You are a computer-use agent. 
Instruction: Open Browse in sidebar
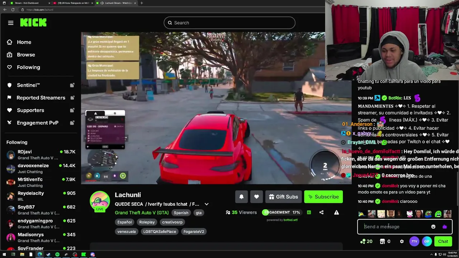[26, 55]
